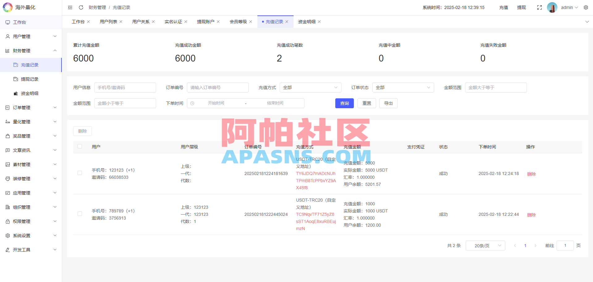Open the refresh icon in the top toolbar

pyautogui.click(x=81, y=7)
